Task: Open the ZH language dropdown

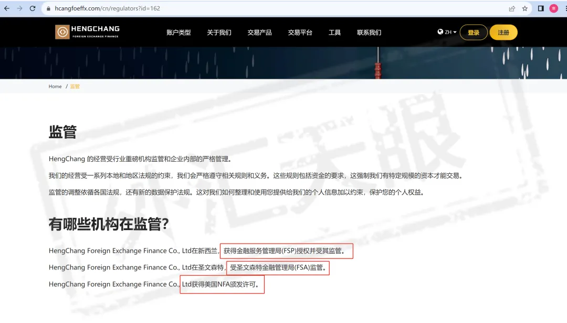Action: point(450,32)
